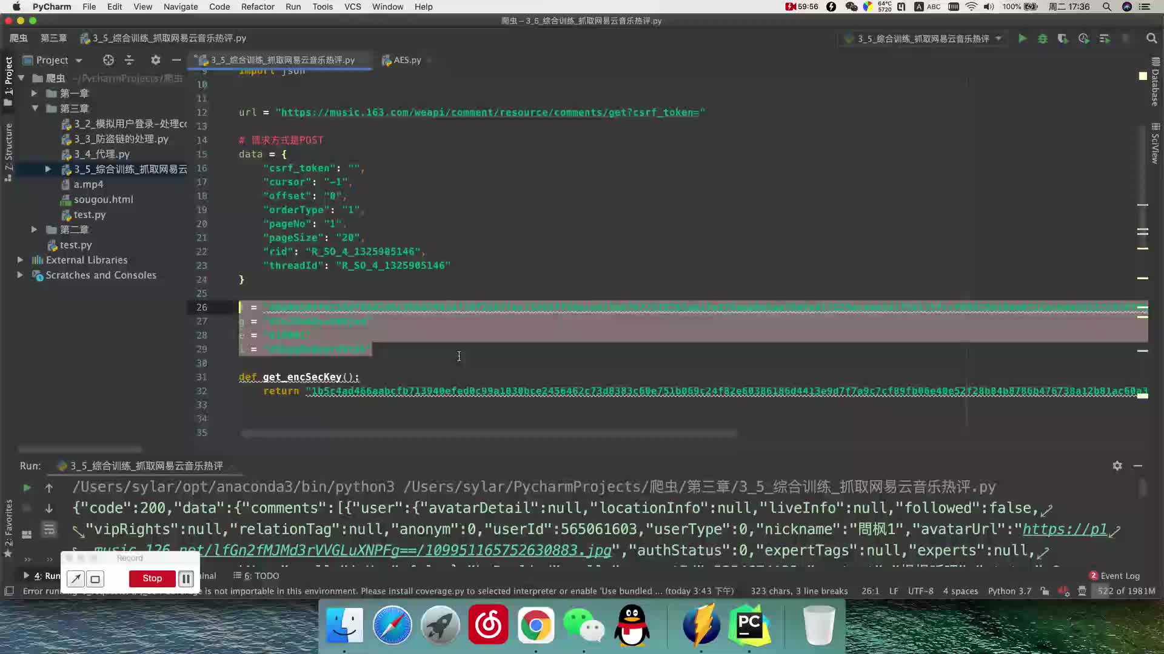This screenshot has height=654, width=1164.
Task: Select a.mp4 in project tree
Action: 88,184
